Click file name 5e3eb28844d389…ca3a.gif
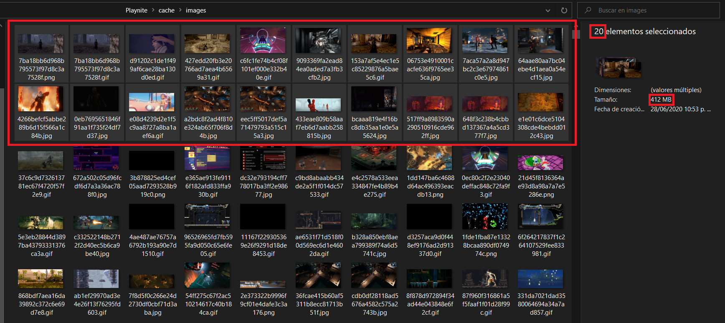Image resolution: width=725 pixels, height=323 pixels. point(41,245)
